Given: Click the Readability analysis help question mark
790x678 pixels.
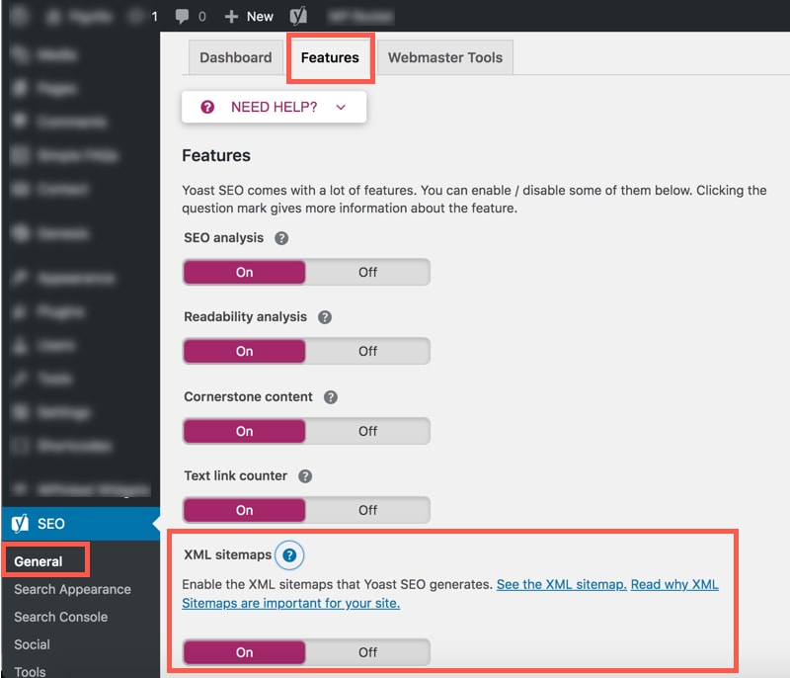Looking at the screenshot, I should (x=325, y=317).
